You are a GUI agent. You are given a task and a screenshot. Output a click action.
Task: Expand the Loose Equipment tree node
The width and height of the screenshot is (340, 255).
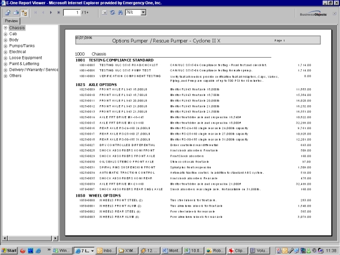coord(5,58)
